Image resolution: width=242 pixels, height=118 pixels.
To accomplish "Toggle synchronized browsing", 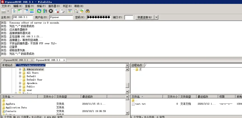I will tap(82, 11).
